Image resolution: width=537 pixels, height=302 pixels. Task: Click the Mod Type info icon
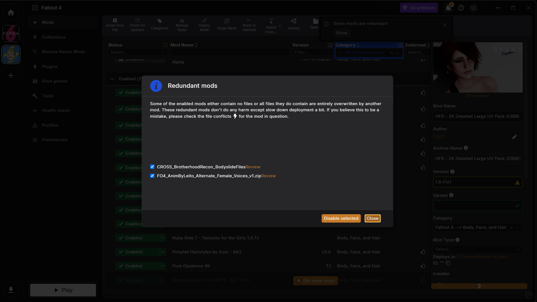click(x=457, y=240)
